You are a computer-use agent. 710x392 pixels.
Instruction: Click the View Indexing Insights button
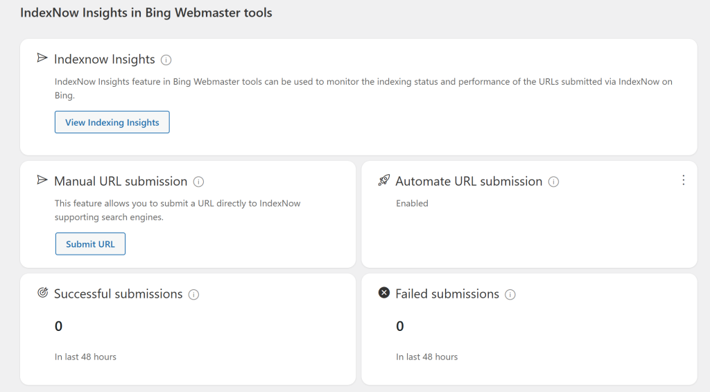112,122
